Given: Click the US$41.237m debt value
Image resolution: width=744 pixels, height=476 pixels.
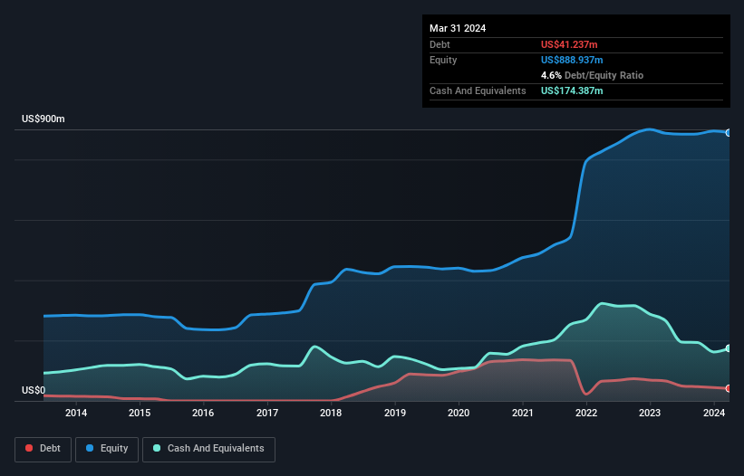Looking at the screenshot, I should [569, 44].
